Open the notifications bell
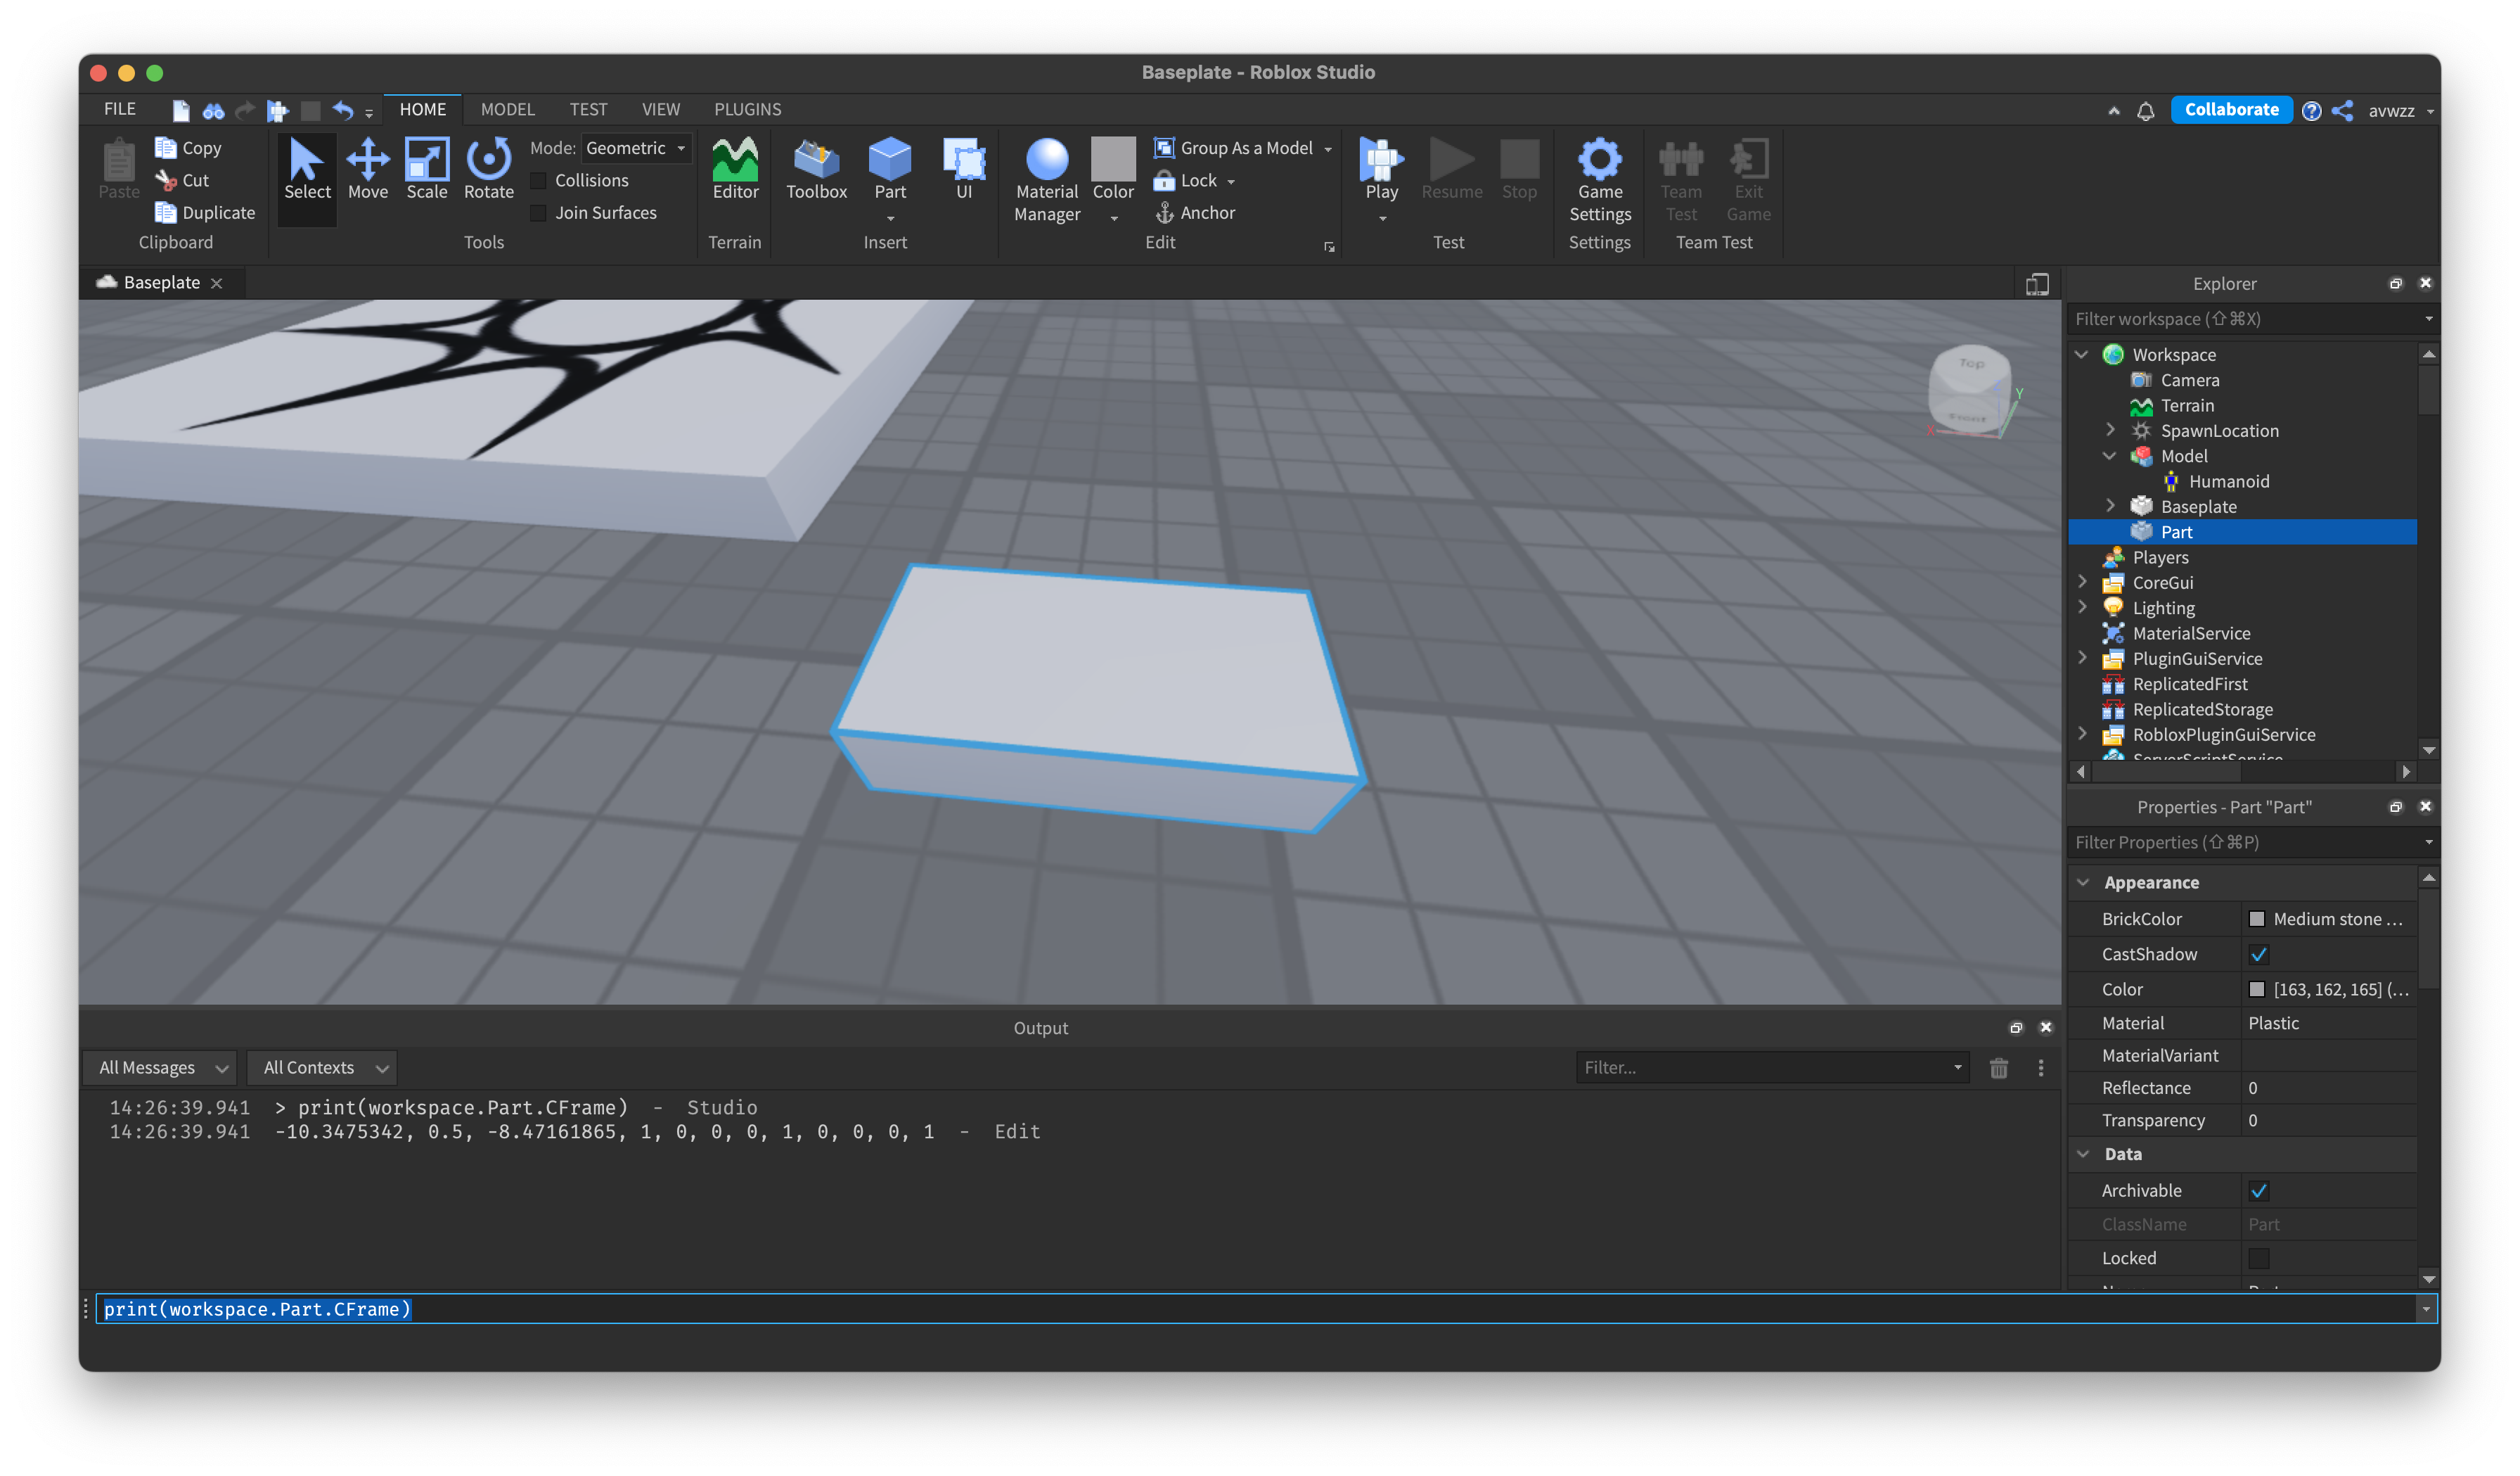Screen dimensions: 2520x1476 [x=2145, y=110]
